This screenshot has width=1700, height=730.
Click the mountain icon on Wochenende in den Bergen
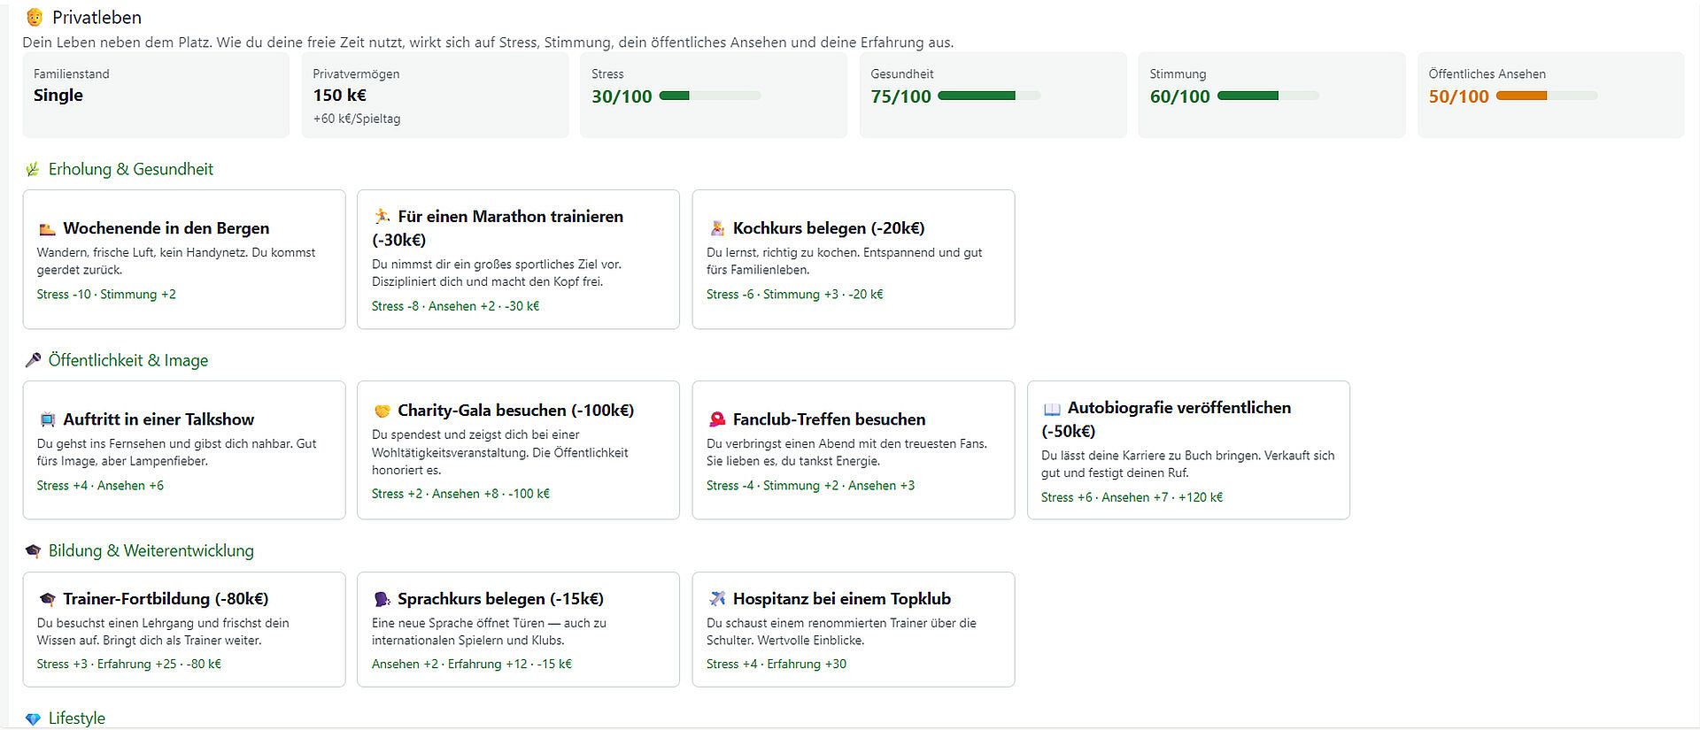[47, 229]
